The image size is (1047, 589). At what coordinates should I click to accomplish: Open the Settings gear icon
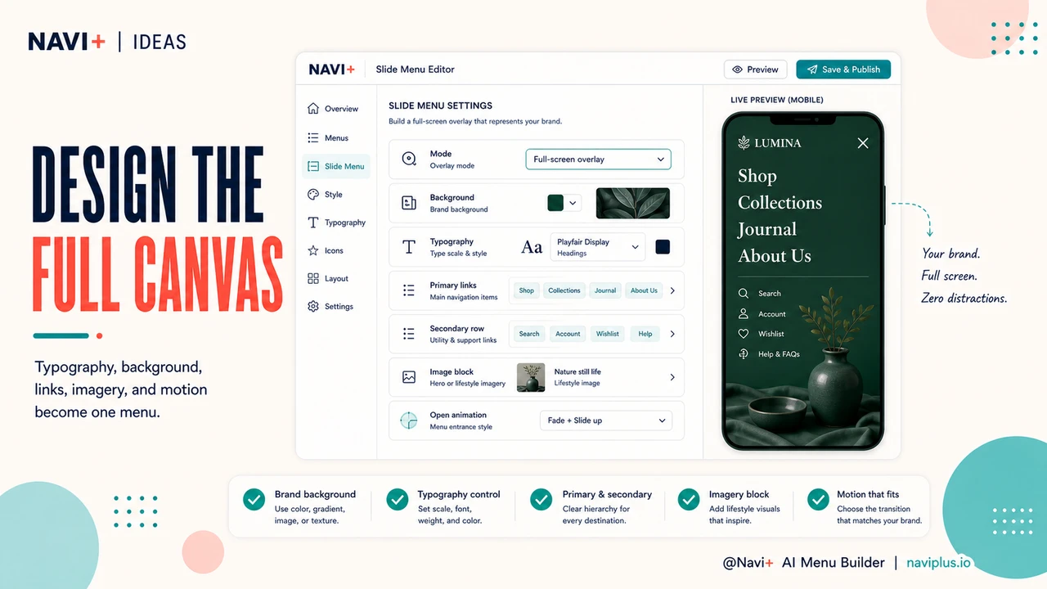click(x=312, y=307)
